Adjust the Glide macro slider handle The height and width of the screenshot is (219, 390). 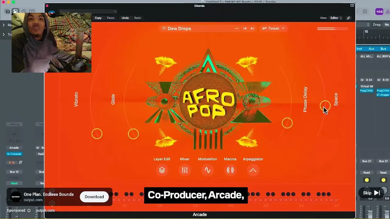133,134
